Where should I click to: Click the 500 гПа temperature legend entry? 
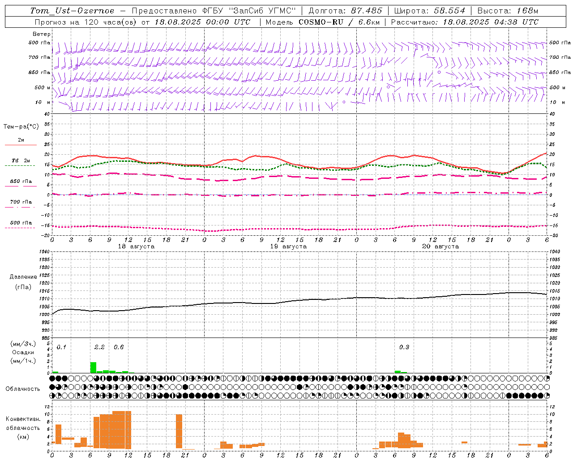pos(21,223)
